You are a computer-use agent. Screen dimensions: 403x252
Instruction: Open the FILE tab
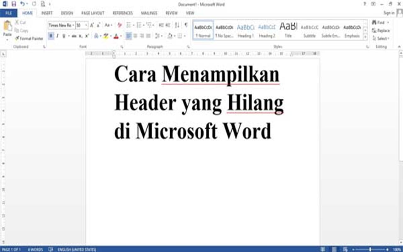[9, 13]
